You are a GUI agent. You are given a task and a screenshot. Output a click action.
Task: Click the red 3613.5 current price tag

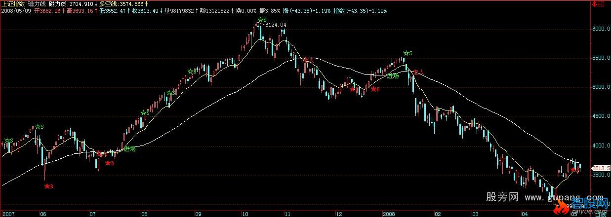602,168
